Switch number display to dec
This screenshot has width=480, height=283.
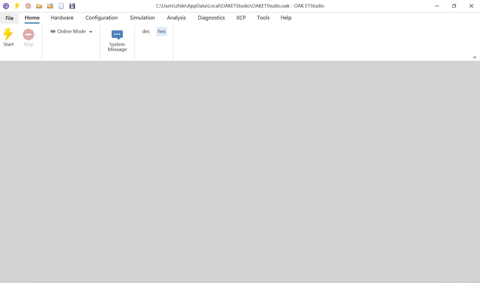click(x=146, y=31)
